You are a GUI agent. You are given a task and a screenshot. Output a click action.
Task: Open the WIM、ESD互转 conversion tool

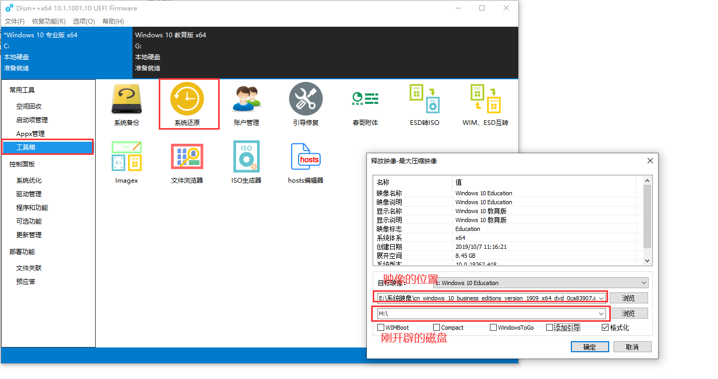[x=485, y=104]
